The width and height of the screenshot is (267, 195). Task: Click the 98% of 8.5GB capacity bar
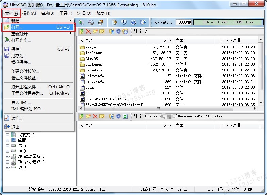[228, 22]
